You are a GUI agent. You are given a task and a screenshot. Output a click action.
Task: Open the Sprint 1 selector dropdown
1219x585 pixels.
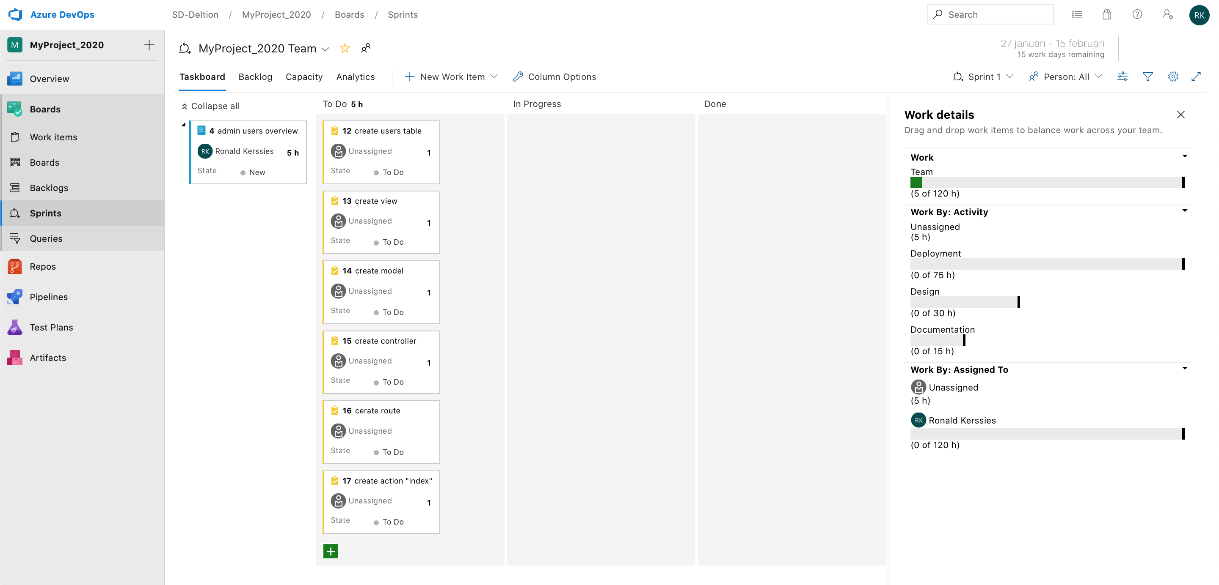983,77
